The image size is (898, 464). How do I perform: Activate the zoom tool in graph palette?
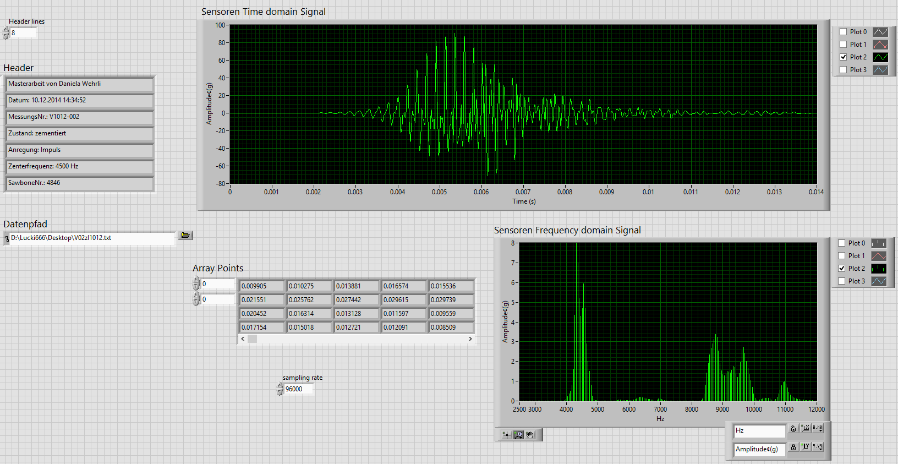pos(518,435)
